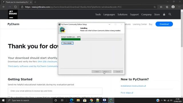Open the taskbar clock and date

[x=178, y=100]
